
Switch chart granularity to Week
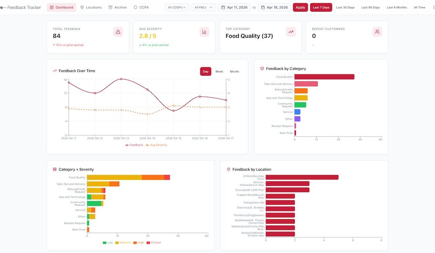(x=219, y=71)
